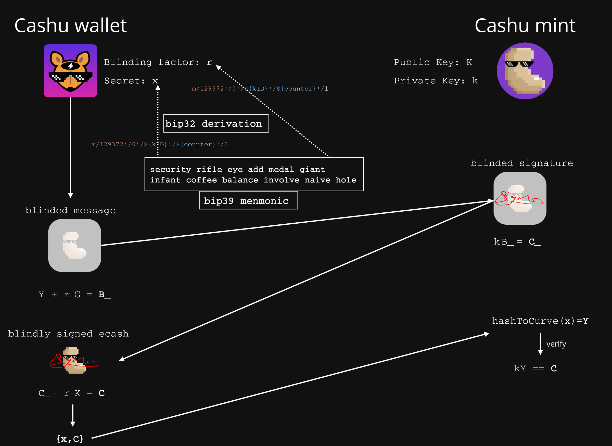
Task: Select the mnemonic seed words box
Action: [254, 174]
